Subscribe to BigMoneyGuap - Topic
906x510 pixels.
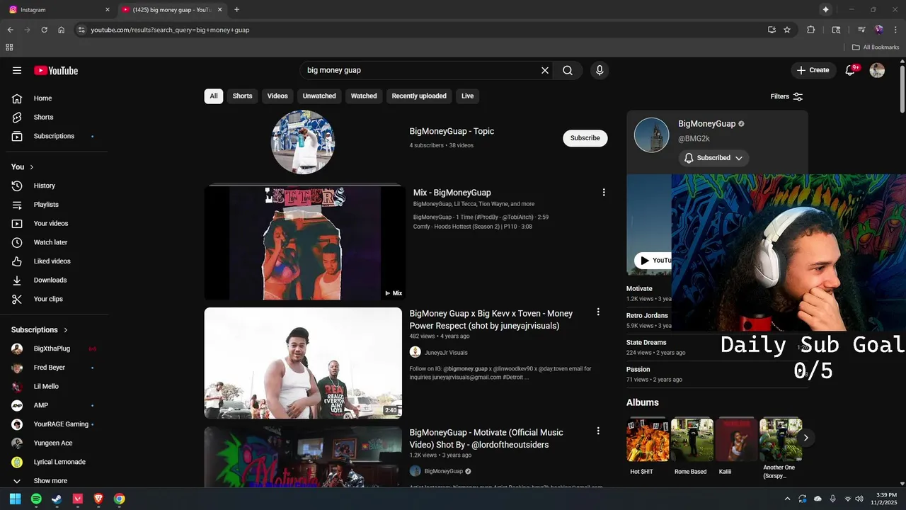tap(585, 138)
